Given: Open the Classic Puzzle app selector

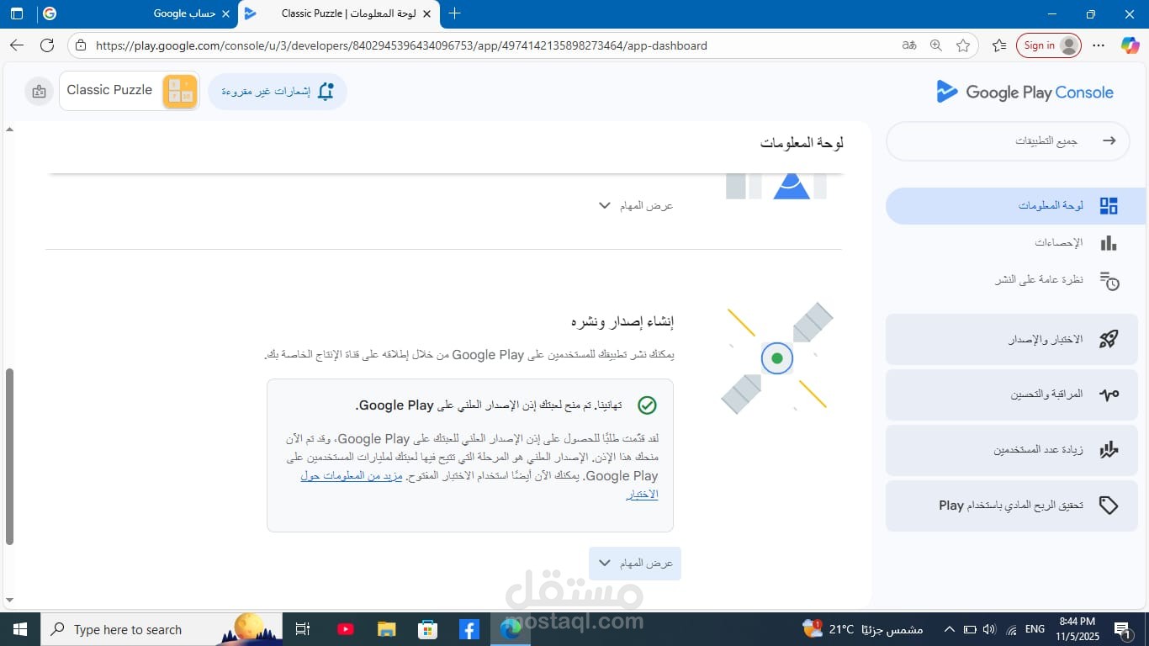Looking at the screenshot, I should (x=130, y=91).
